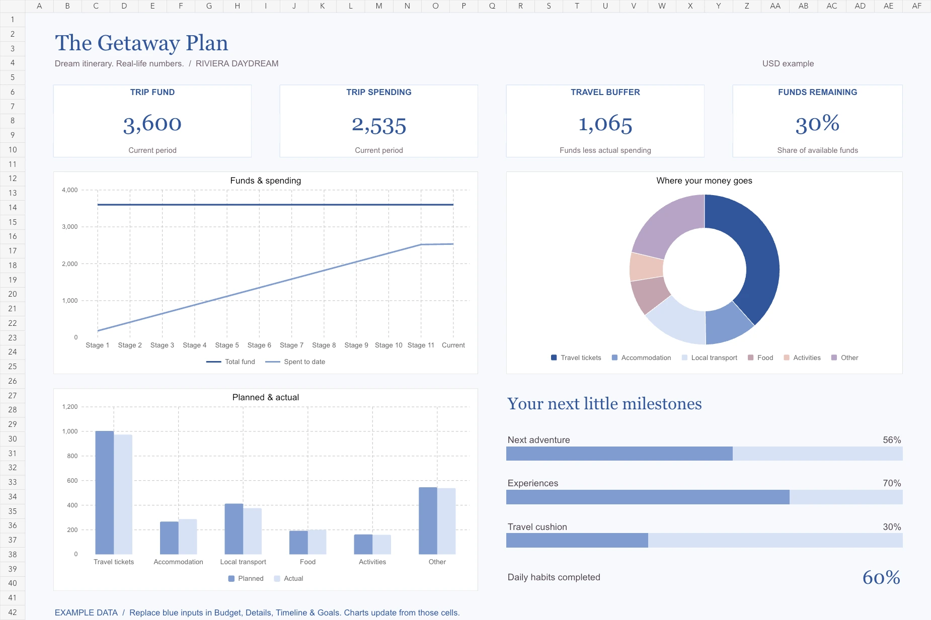Click the 'Actual' bar chart legend entry
Image resolution: width=931 pixels, height=620 pixels.
click(289, 578)
